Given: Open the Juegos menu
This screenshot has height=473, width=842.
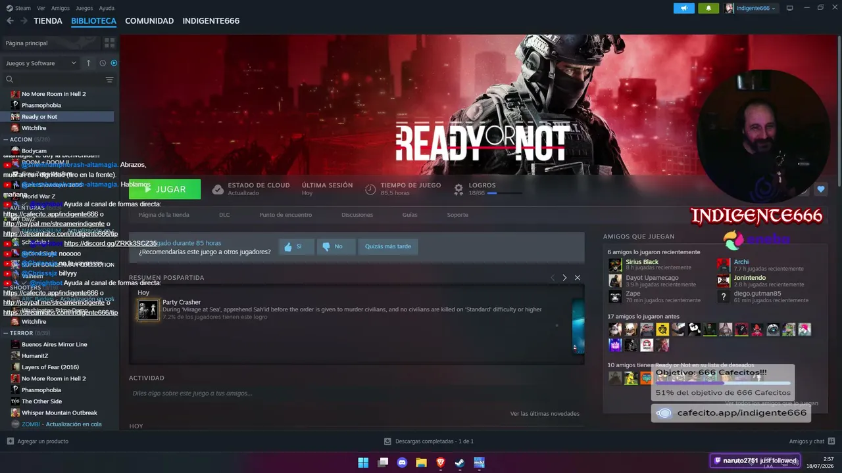Looking at the screenshot, I should (x=84, y=8).
